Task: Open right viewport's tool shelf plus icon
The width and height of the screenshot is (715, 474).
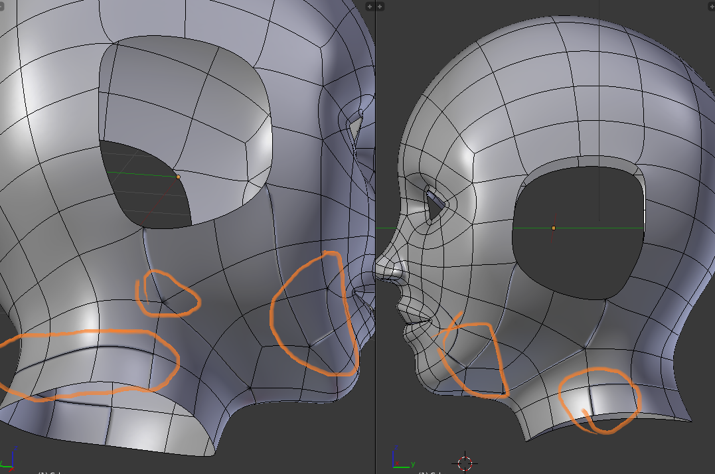Action: [380, 6]
